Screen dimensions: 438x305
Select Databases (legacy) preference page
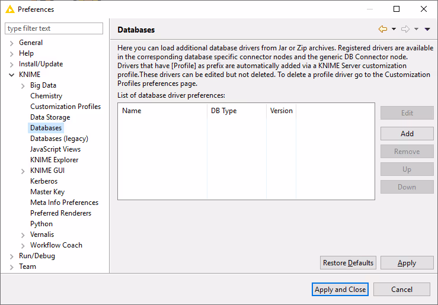[x=59, y=139]
